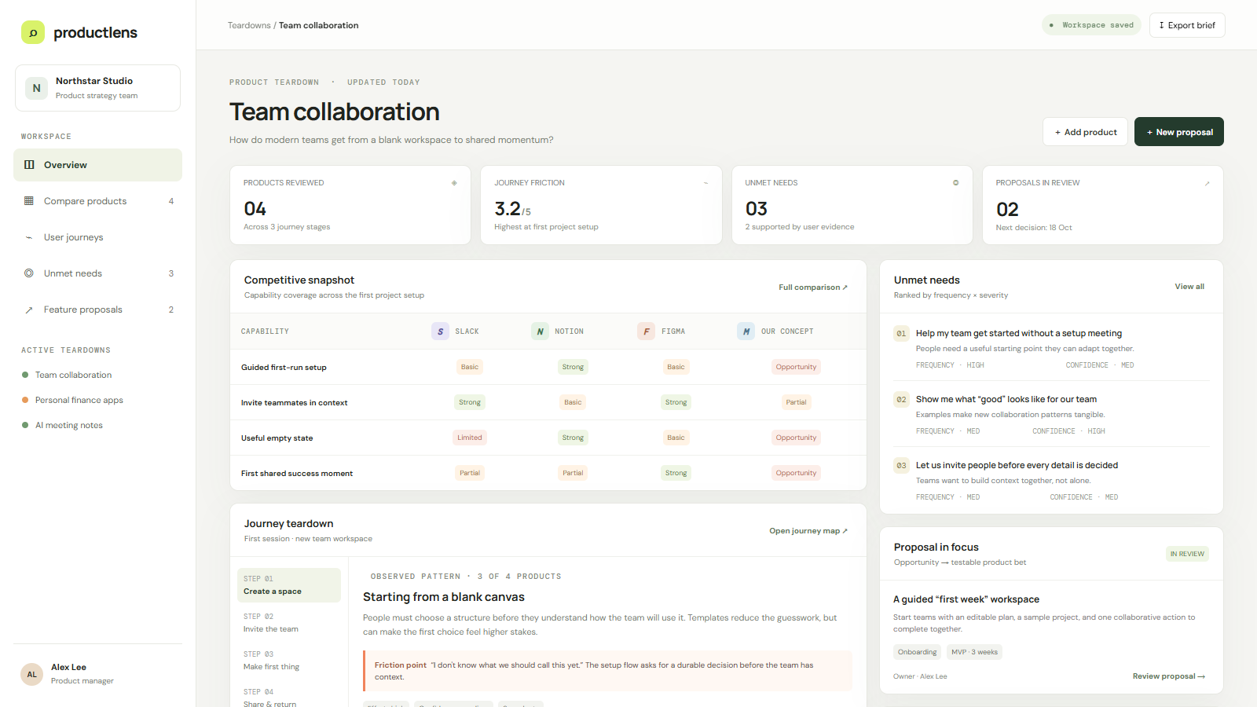Click the productlens logo icon
The height and width of the screenshot is (707, 1257).
click(33, 32)
